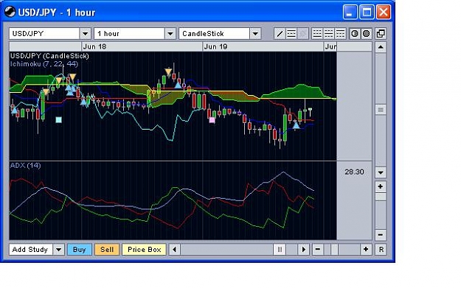Screen dimensions: 461x288
Task: Click the Add Study button
Action: pyautogui.click(x=31, y=250)
